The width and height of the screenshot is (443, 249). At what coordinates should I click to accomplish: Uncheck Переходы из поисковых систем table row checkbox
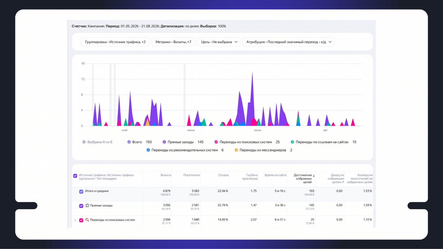pyautogui.click(x=81, y=220)
